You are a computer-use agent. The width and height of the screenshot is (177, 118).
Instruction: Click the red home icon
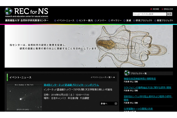151,9
